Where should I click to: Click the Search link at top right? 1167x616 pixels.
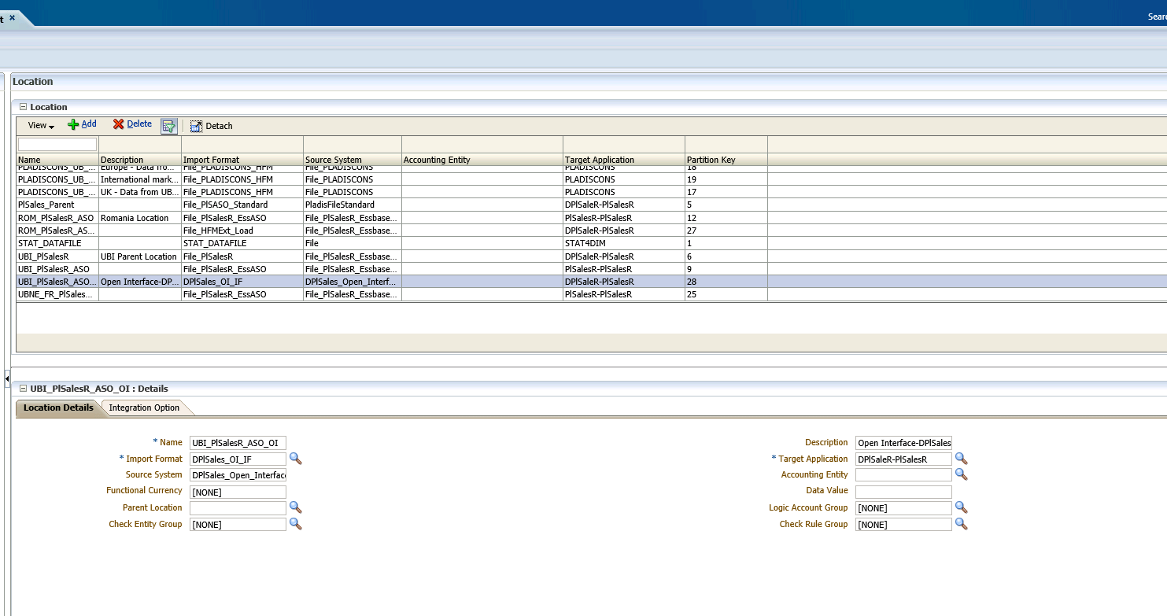pos(1157,15)
